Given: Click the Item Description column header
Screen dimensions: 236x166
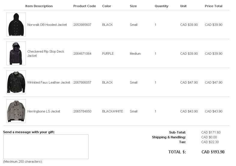Looking at the screenshot, I should (39, 6).
